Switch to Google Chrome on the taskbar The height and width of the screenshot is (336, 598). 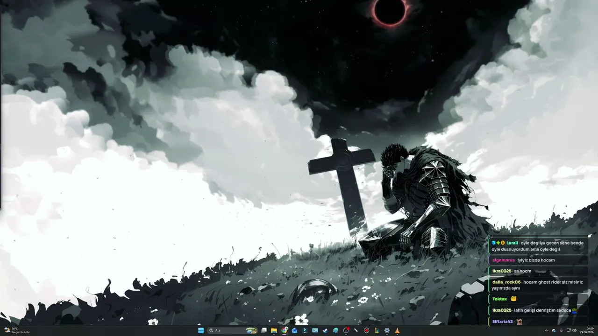(285, 330)
